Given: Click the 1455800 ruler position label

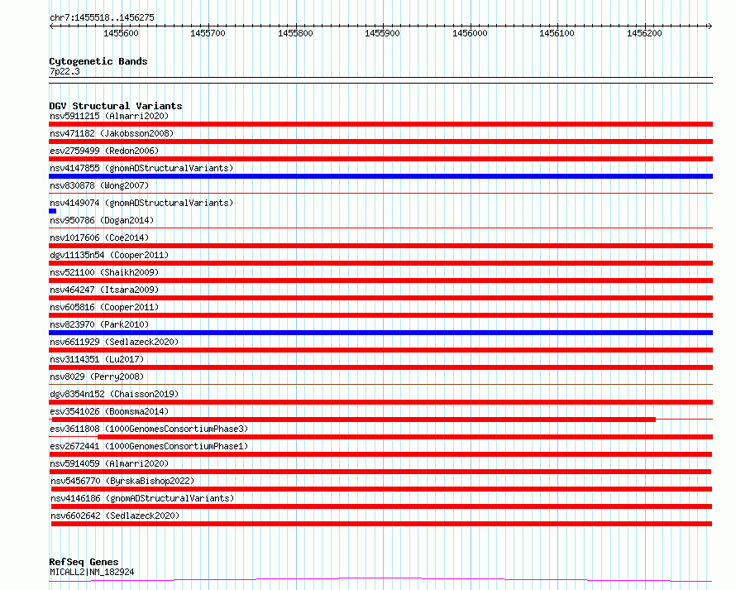Looking at the screenshot, I should [x=295, y=33].
